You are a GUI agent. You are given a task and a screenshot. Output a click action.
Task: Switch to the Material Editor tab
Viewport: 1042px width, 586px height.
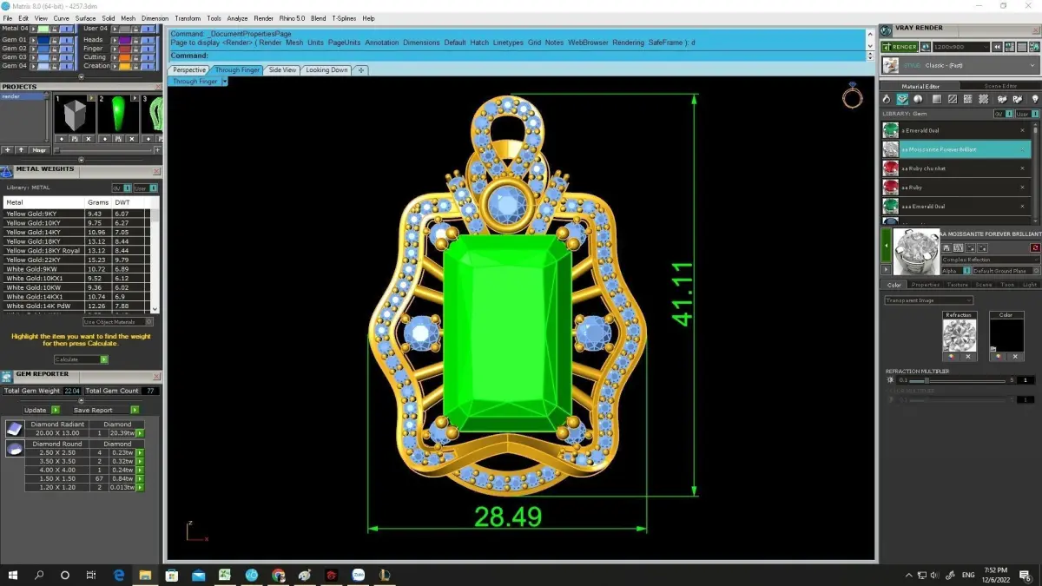[920, 86]
